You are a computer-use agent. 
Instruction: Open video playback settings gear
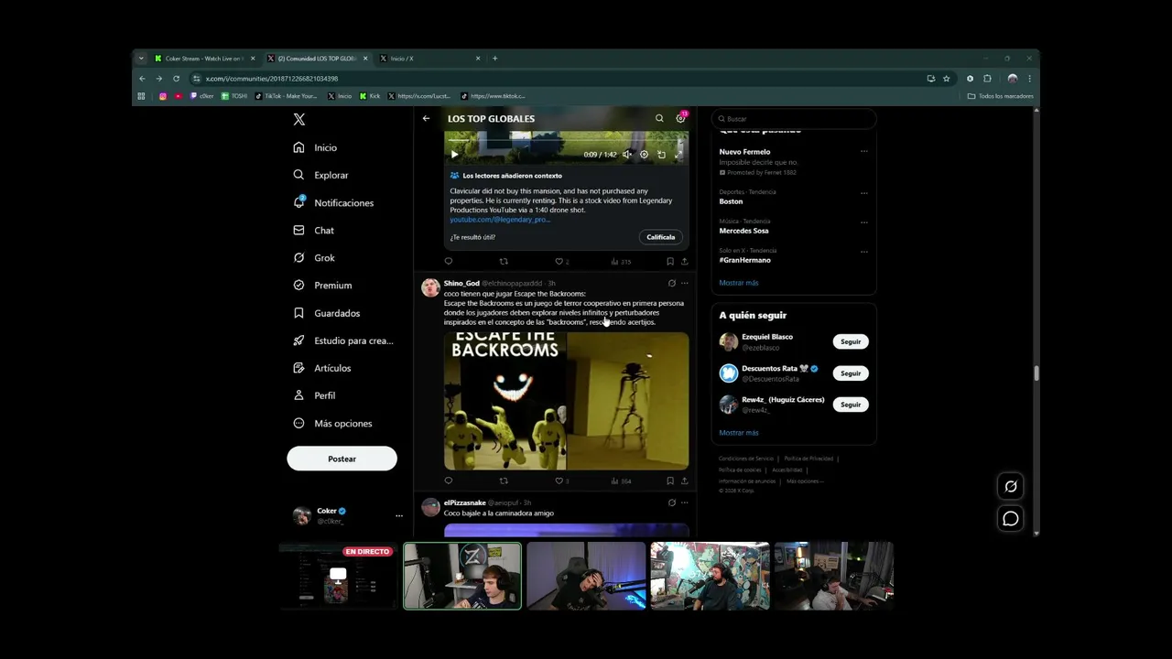pyautogui.click(x=645, y=155)
